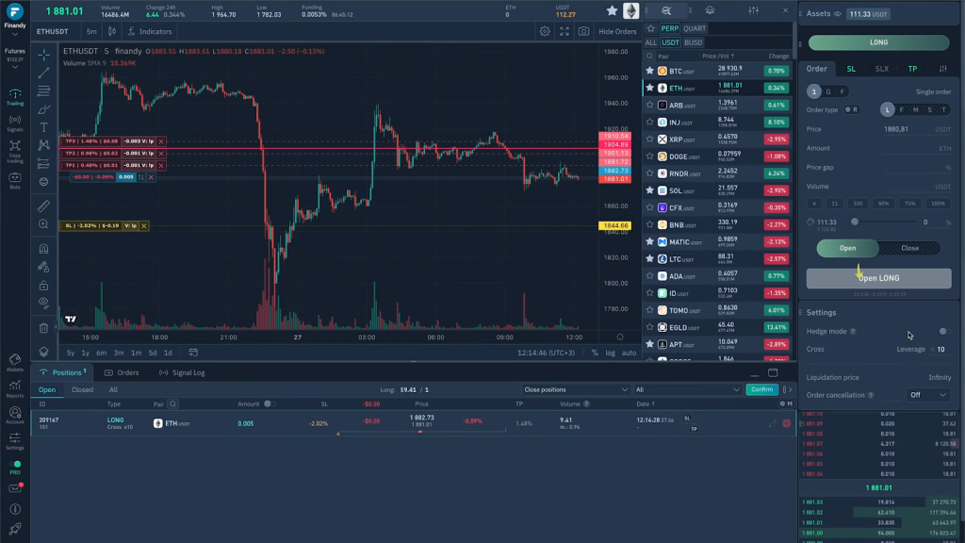Toggle Amount switch in positions header
This screenshot has height=543, width=965.
coord(269,403)
